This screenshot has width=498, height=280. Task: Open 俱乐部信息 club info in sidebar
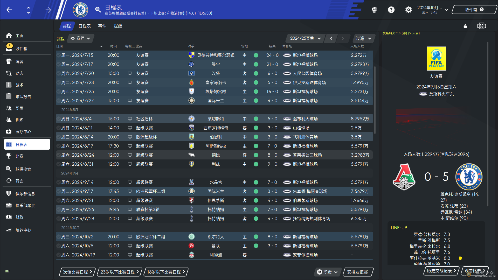[27, 194]
